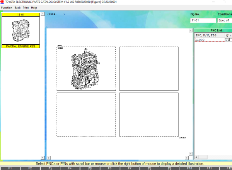Click the Q't column header
The height and width of the screenshot is (170, 232).
(229, 35)
